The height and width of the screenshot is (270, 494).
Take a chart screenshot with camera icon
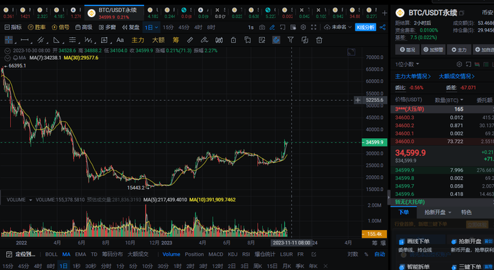coord(262,27)
